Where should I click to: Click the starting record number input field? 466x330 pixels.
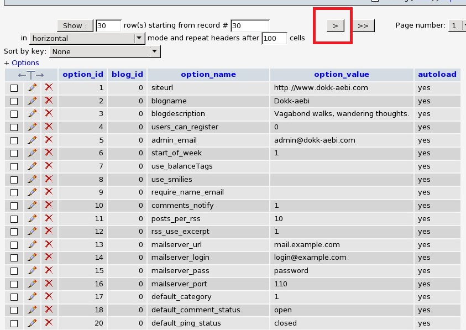click(249, 25)
